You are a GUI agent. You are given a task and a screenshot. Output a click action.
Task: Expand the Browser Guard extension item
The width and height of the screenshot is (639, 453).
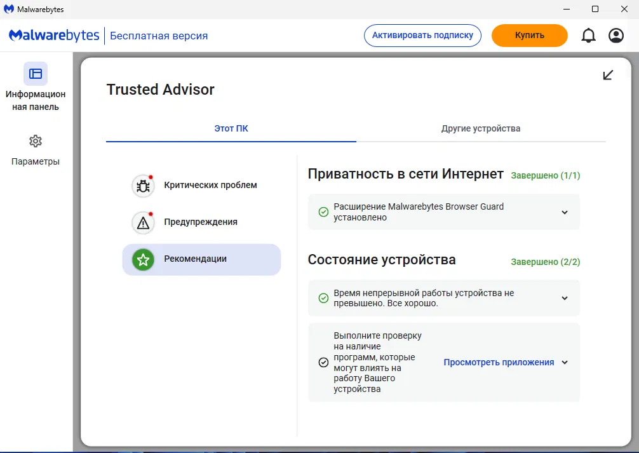point(565,212)
